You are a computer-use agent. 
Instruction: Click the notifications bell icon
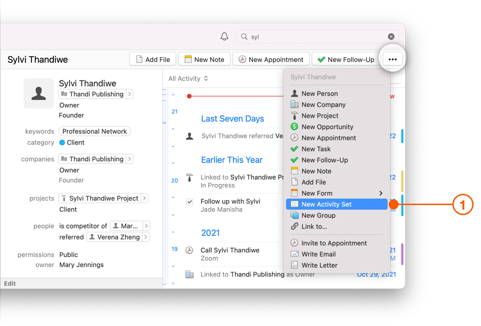tap(224, 36)
